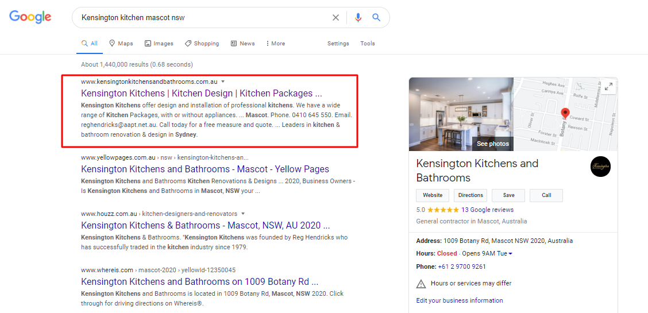
Task: Open the Shopping results tab
Action: click(x=202, y=44)
